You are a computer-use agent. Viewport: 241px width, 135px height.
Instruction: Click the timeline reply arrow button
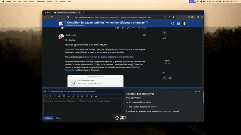tap(164, 78)
